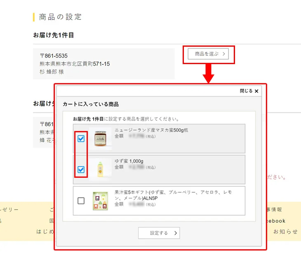Viewport: 301px width, 253px height.
Task: Click the arrow icon on 設定する button
Action: pos(176,233)
